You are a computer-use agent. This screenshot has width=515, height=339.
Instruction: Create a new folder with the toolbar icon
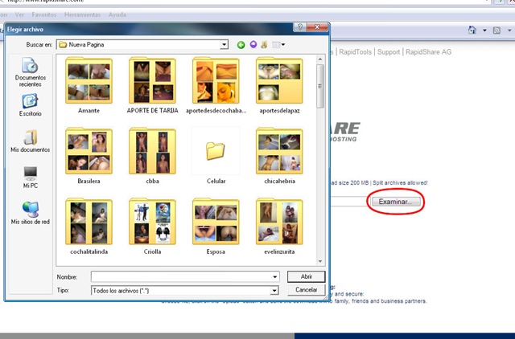tap(264, 45)
